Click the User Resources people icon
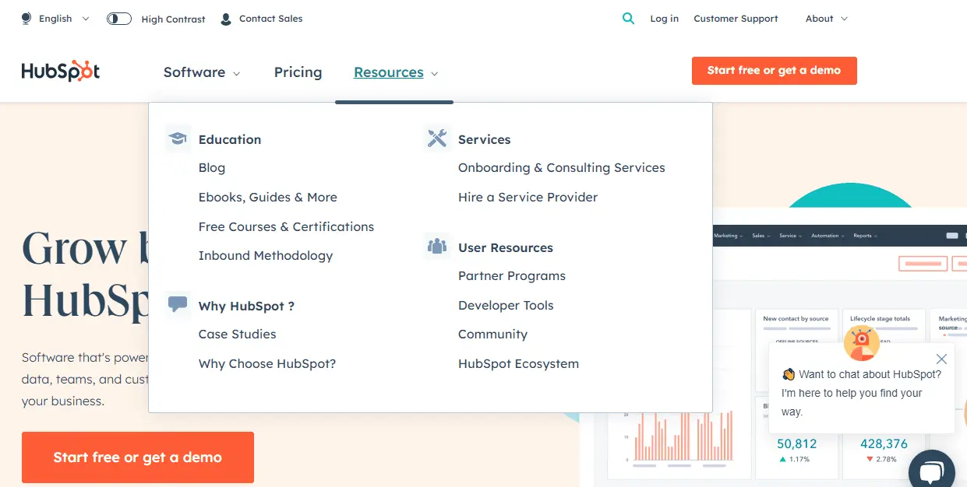The width and height of the screenshot is (967, 487). pyautogui.click(x=437, y=247)
